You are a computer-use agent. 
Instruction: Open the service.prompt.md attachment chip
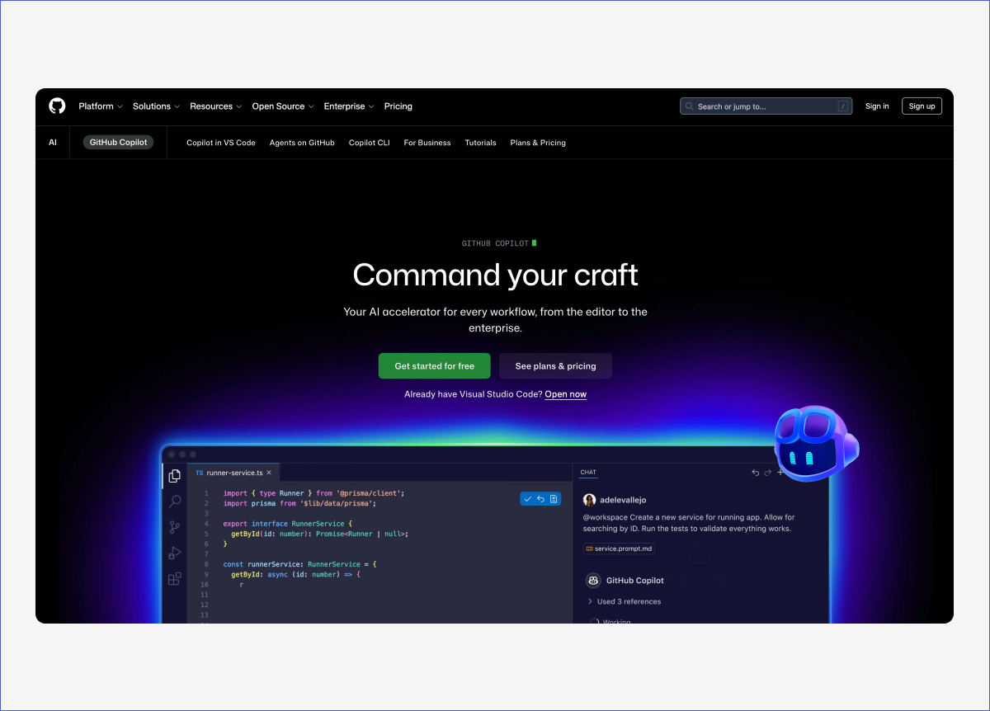(619, 549)
